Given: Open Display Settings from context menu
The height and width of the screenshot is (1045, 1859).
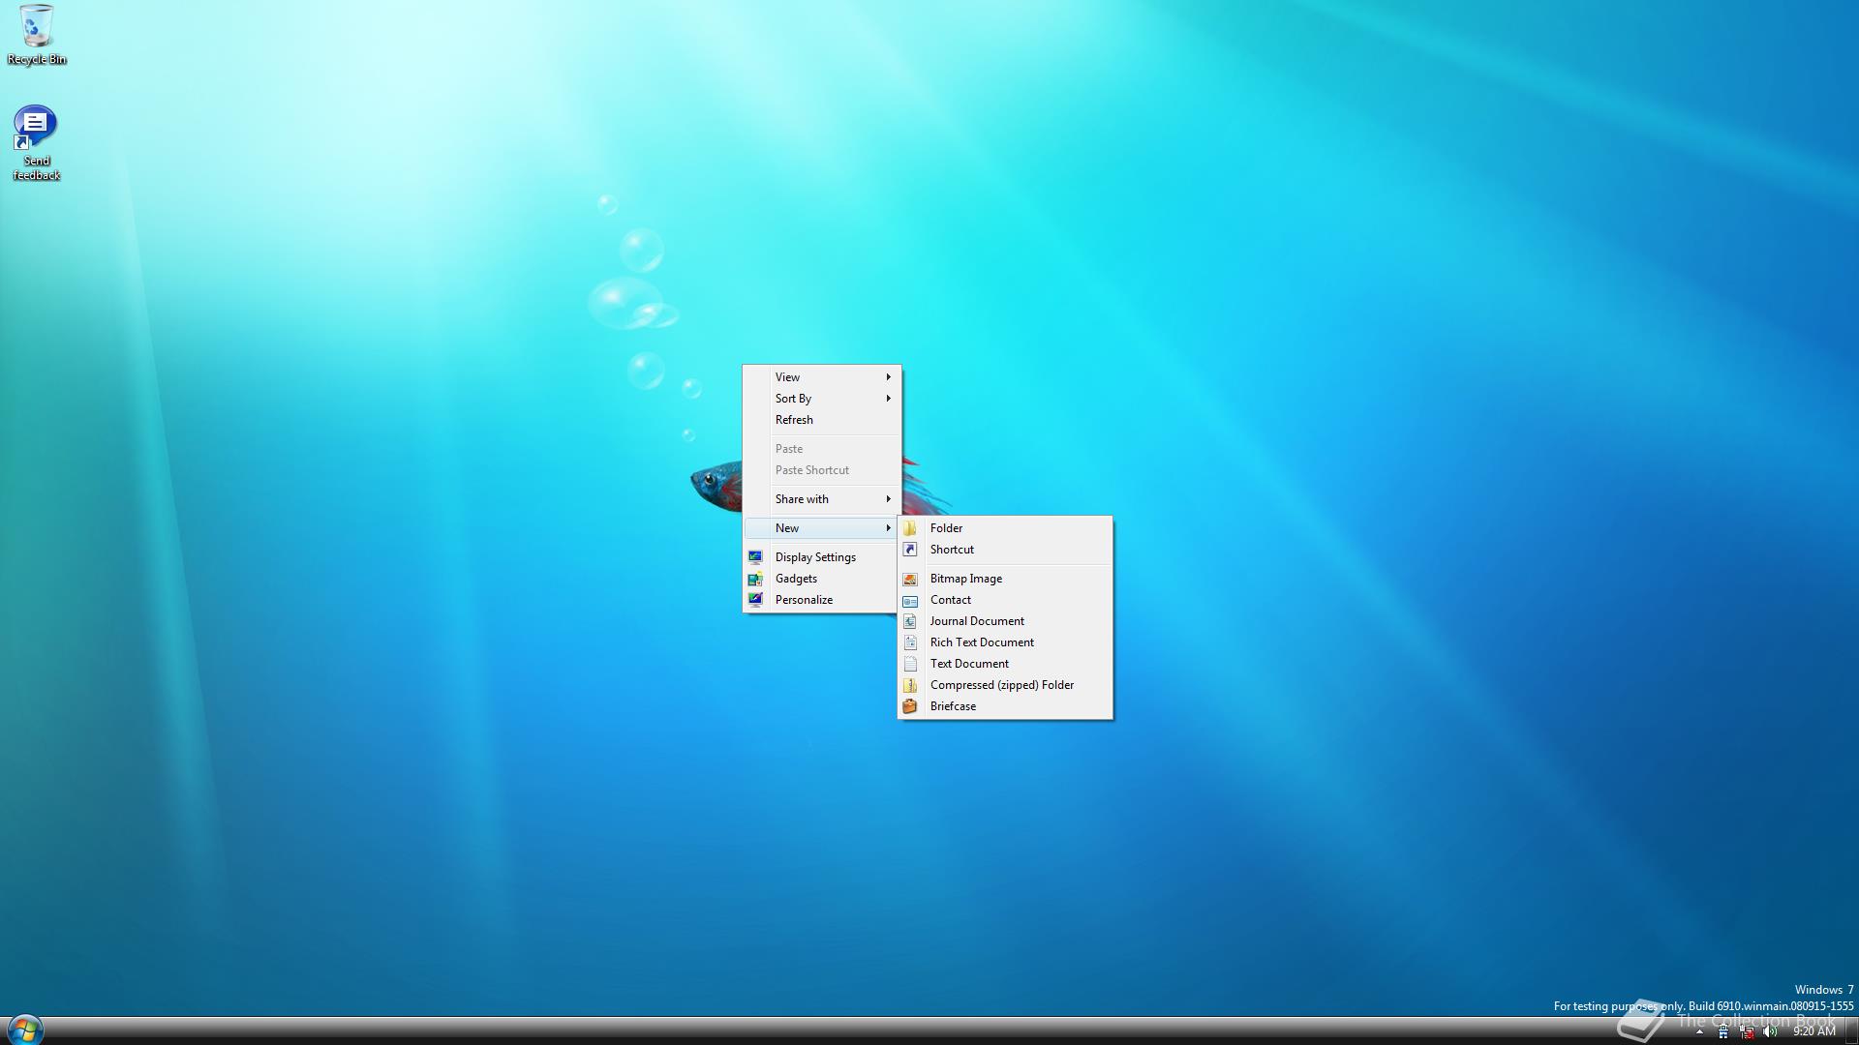Looking at the screenshot, I should click(x=822, y=557).
